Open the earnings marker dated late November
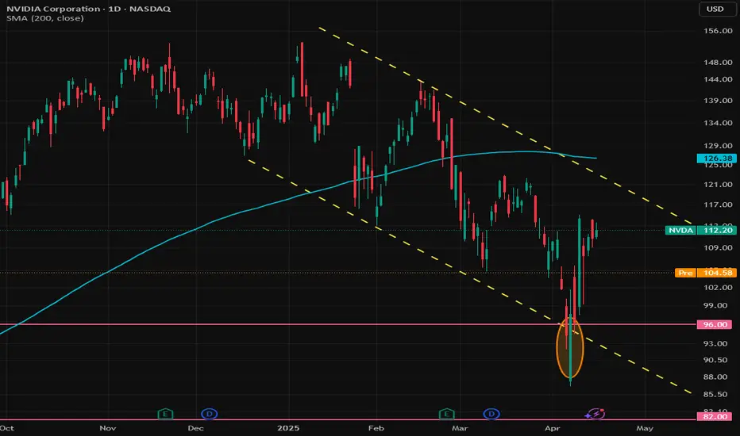The width and height of the screenshot is (740, 436). tap(165, 414)
